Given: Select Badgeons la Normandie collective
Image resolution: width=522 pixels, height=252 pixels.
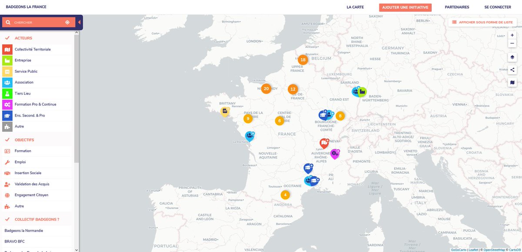Looking at the screenshot, I should pyautogui.click(x=24, y=230).
